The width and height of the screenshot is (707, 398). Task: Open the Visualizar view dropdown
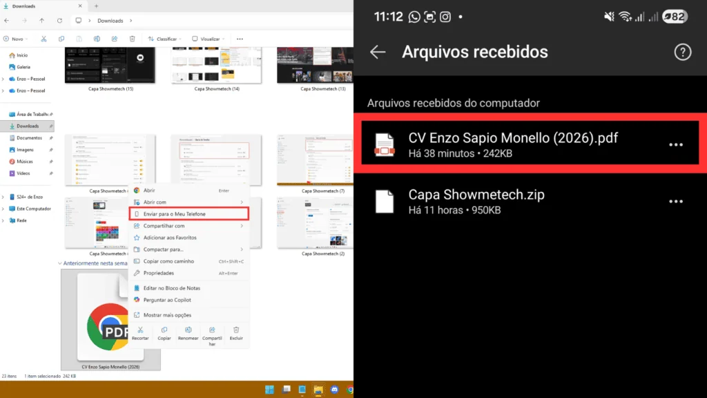tap(209, 39)
